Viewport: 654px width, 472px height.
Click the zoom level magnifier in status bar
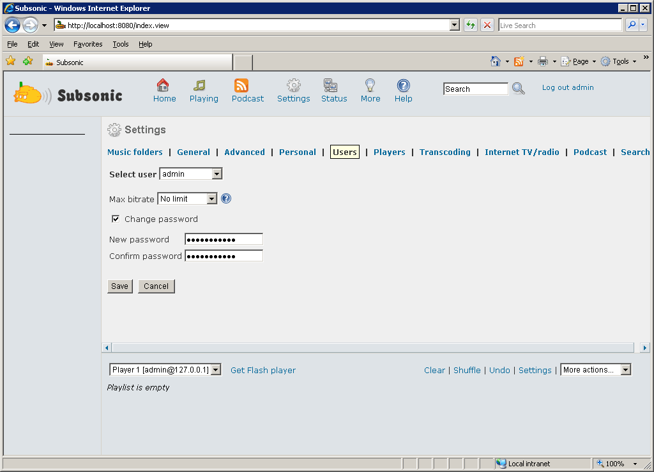click(600, 463)
